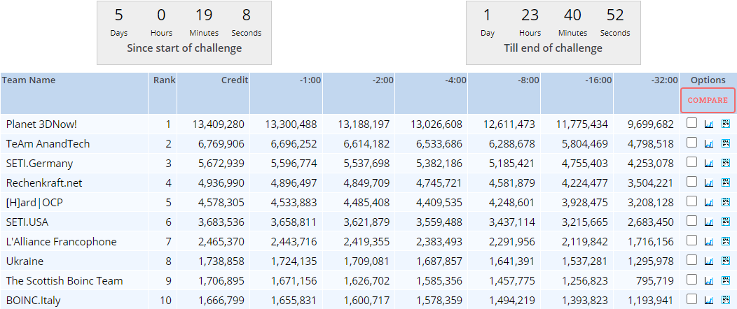Viewport: 737px width, 309px height.
Task: Open the stats table icon for Rechenkraft.net
Action: [725, 182]
